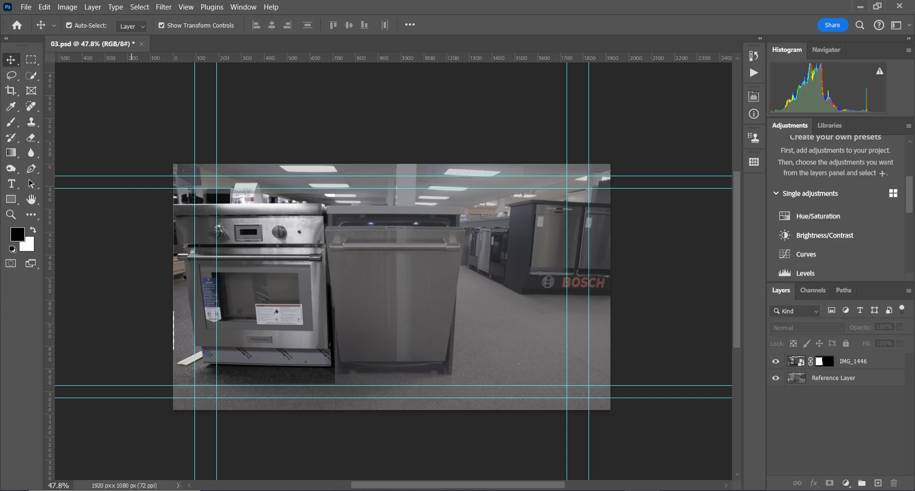Image resolution: width=915 pixels, height=491 pixels.
Task: Select the Horizontal Type tool
Action: (x=11, y=184)
